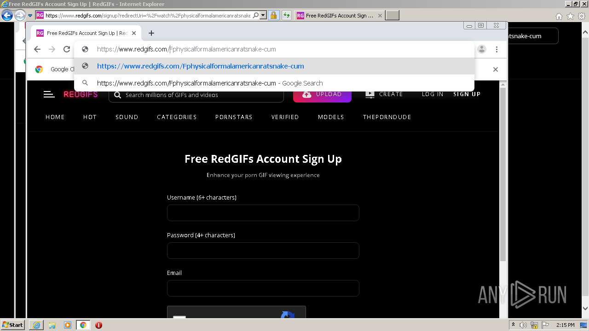This screenshot has height=331, width=589.
Task: Close the IE tab with the X
Action: point(380,15)
